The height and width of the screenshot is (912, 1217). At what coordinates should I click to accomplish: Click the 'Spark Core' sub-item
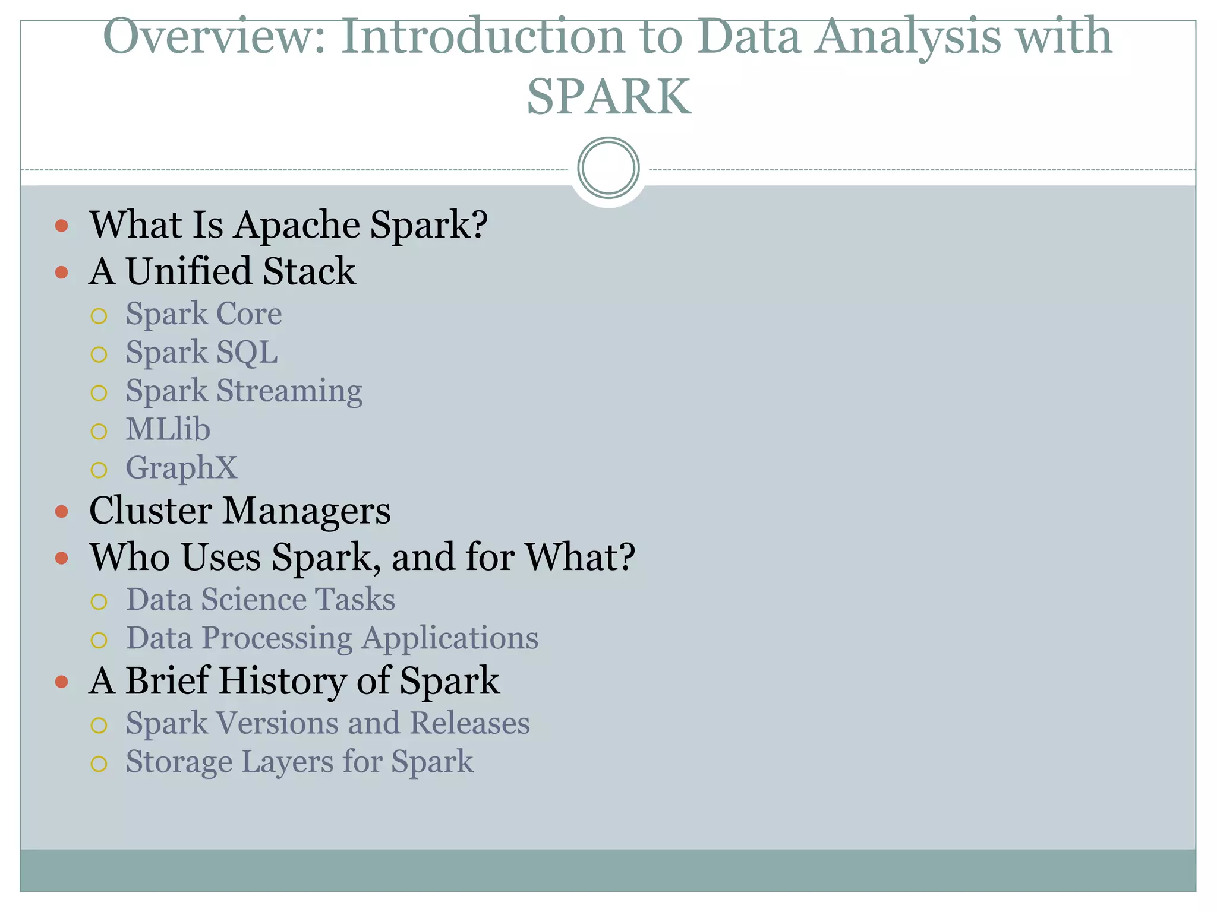click(x=203, y=314)
